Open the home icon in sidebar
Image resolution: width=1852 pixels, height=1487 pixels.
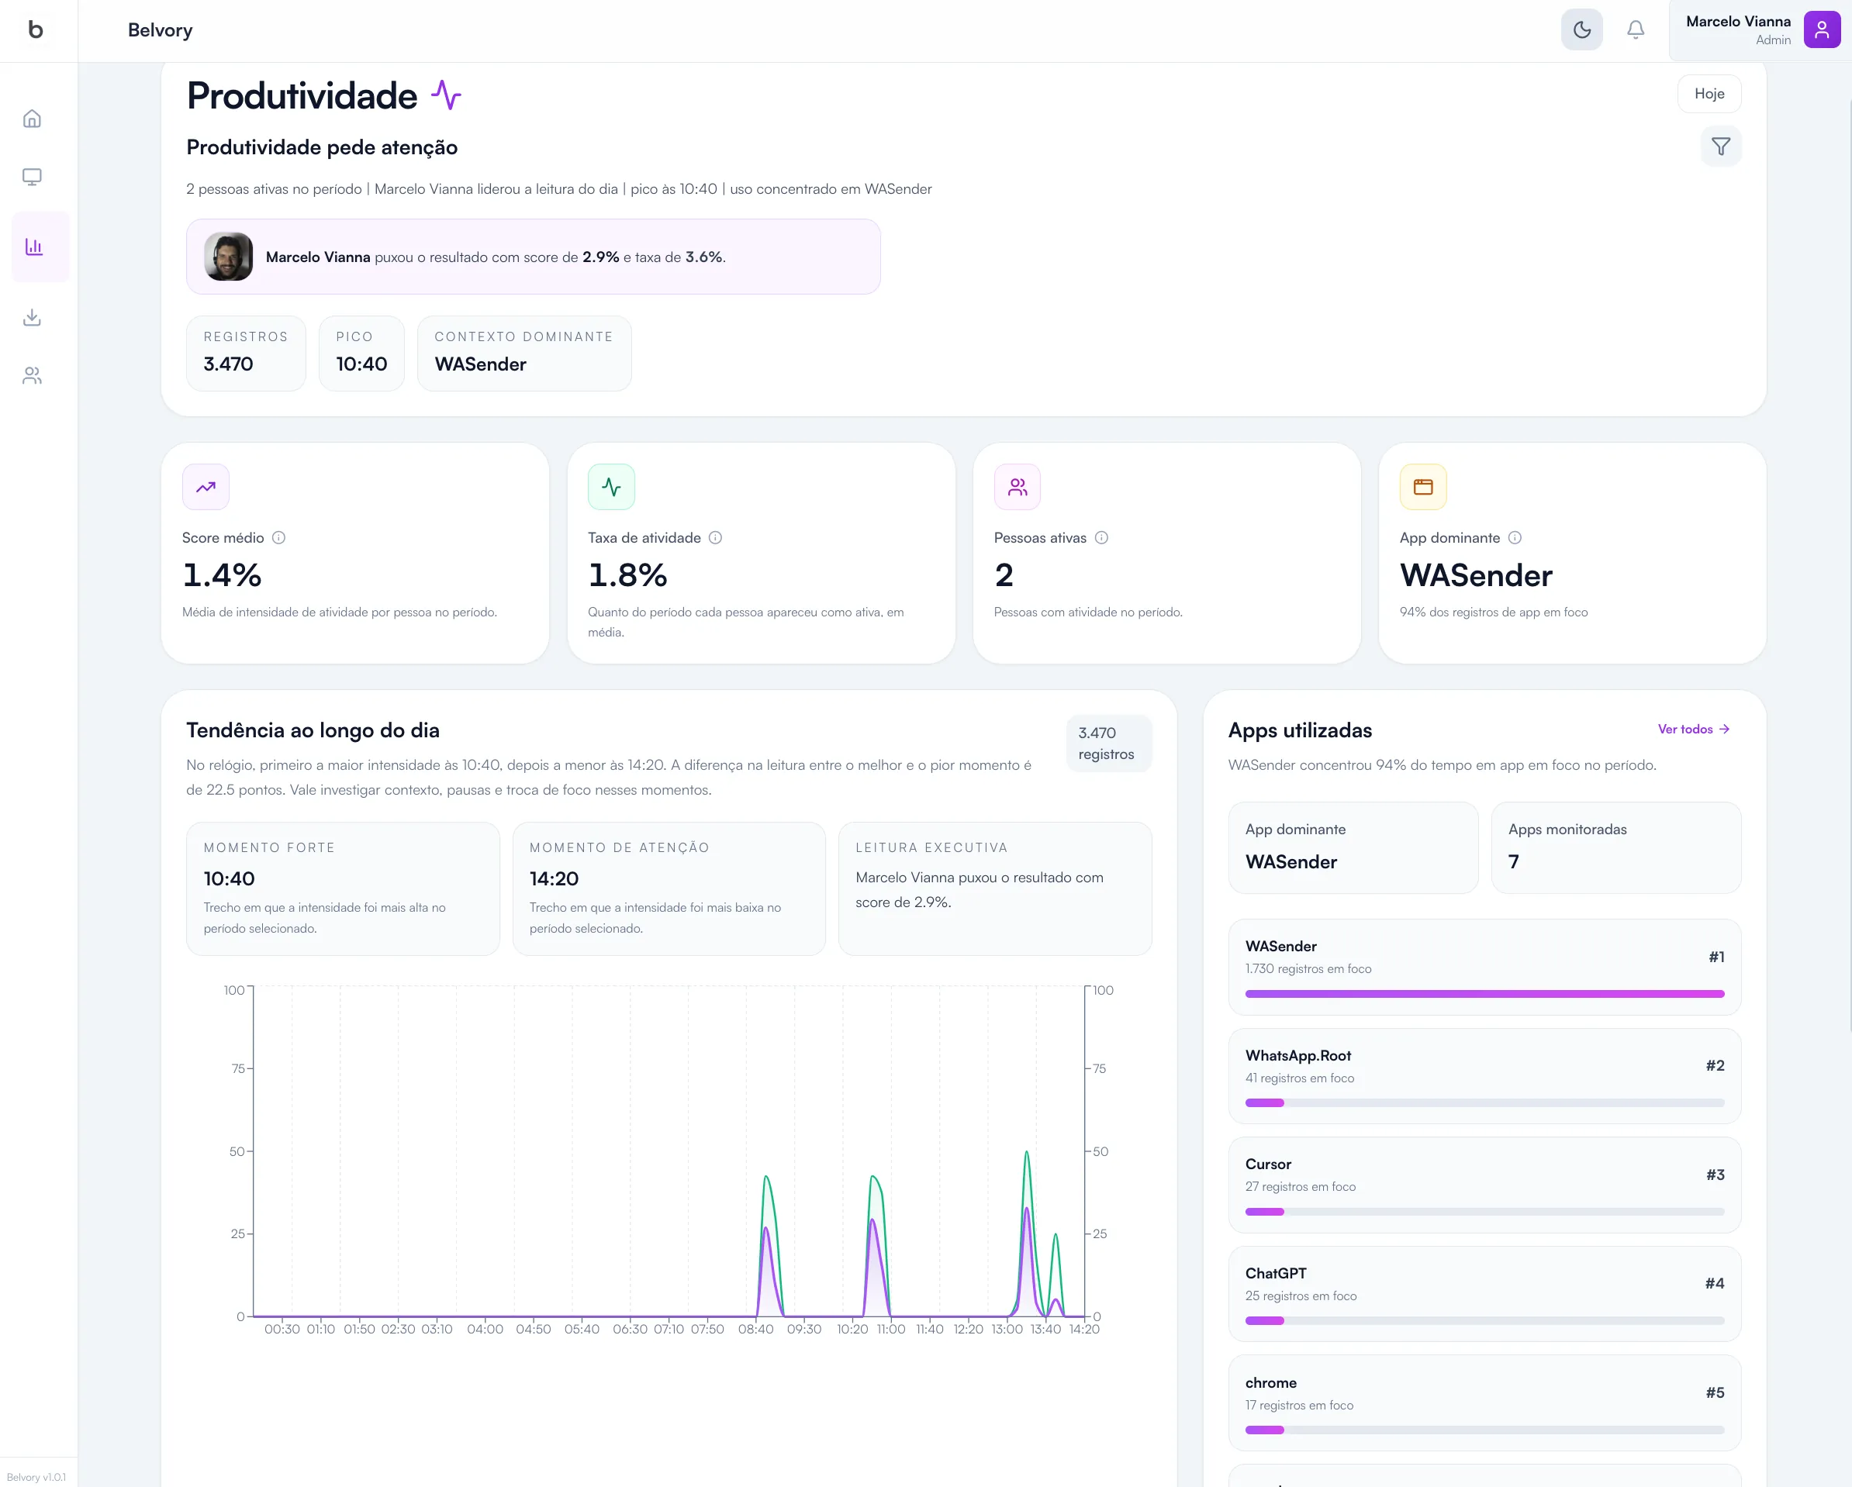(x=32, y=119)
